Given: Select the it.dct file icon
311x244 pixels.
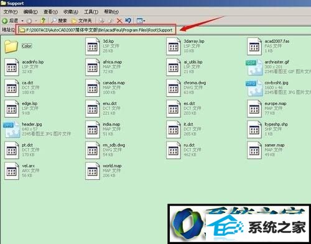Looking at the screenshot, I should 174,129.
